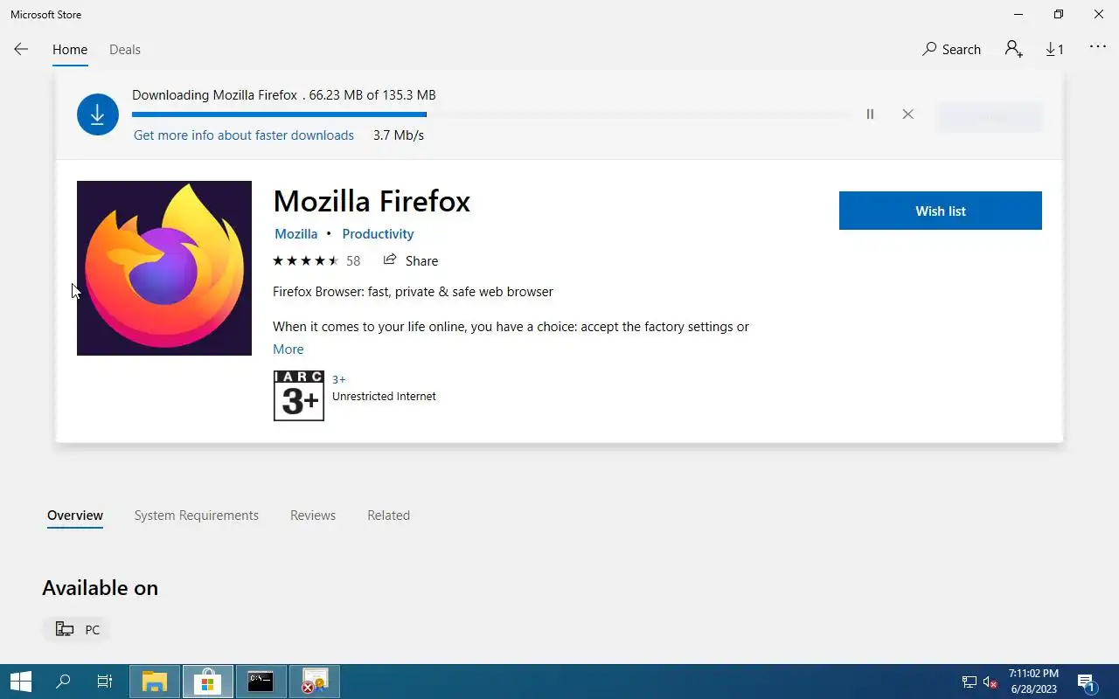Open the Home tab
Viewport: 1119px width, 699px height.
click(x=70, y=50)
